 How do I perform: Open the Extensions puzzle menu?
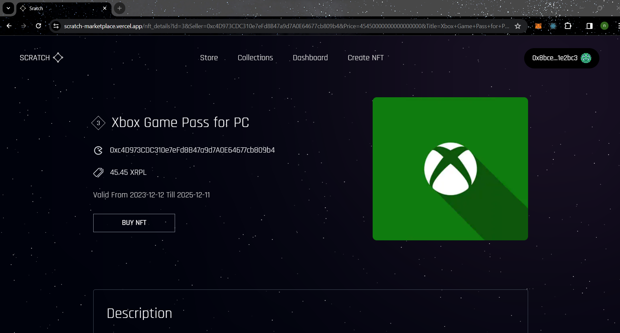tap(568, 26)
